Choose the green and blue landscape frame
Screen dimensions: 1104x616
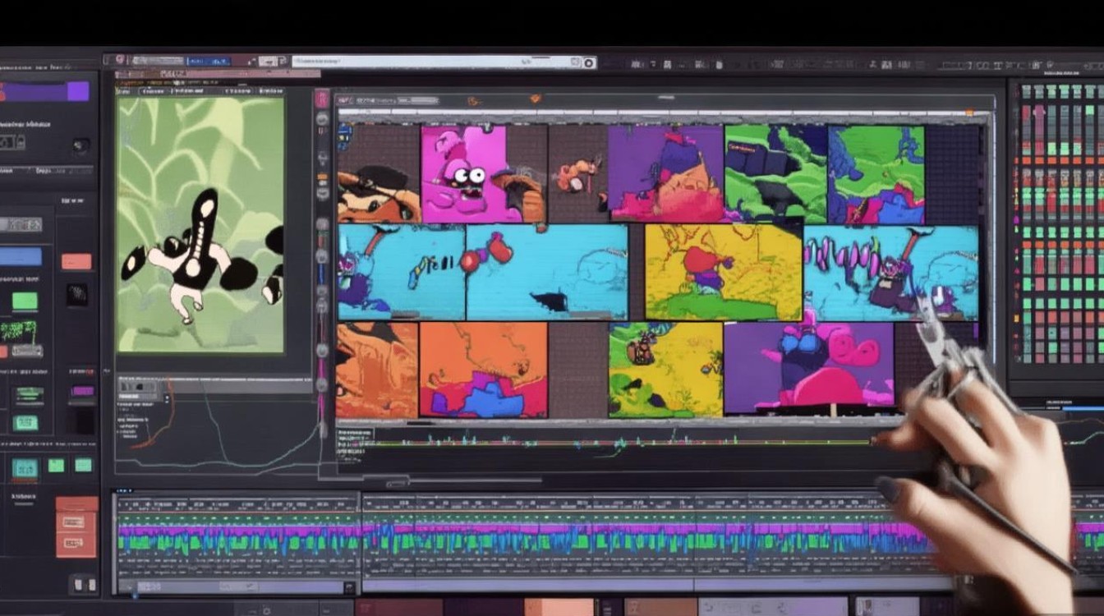tap(876, 173)
